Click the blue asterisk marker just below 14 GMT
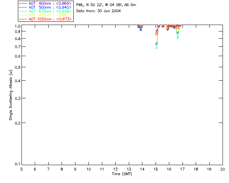229x183 pixels. pyautogui.click(x=141, y=30)
